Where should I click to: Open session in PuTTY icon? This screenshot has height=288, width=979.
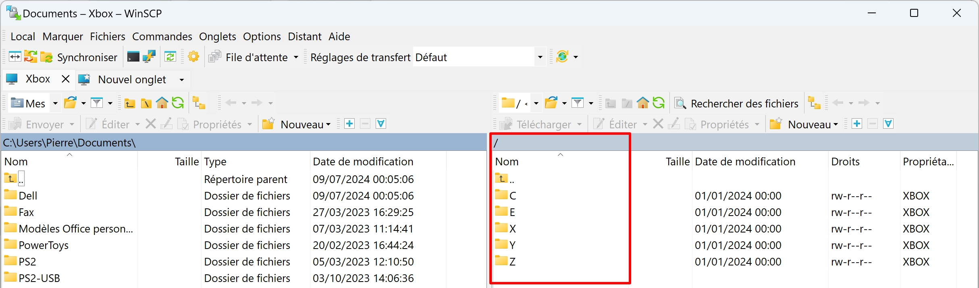tap(149, 57)
